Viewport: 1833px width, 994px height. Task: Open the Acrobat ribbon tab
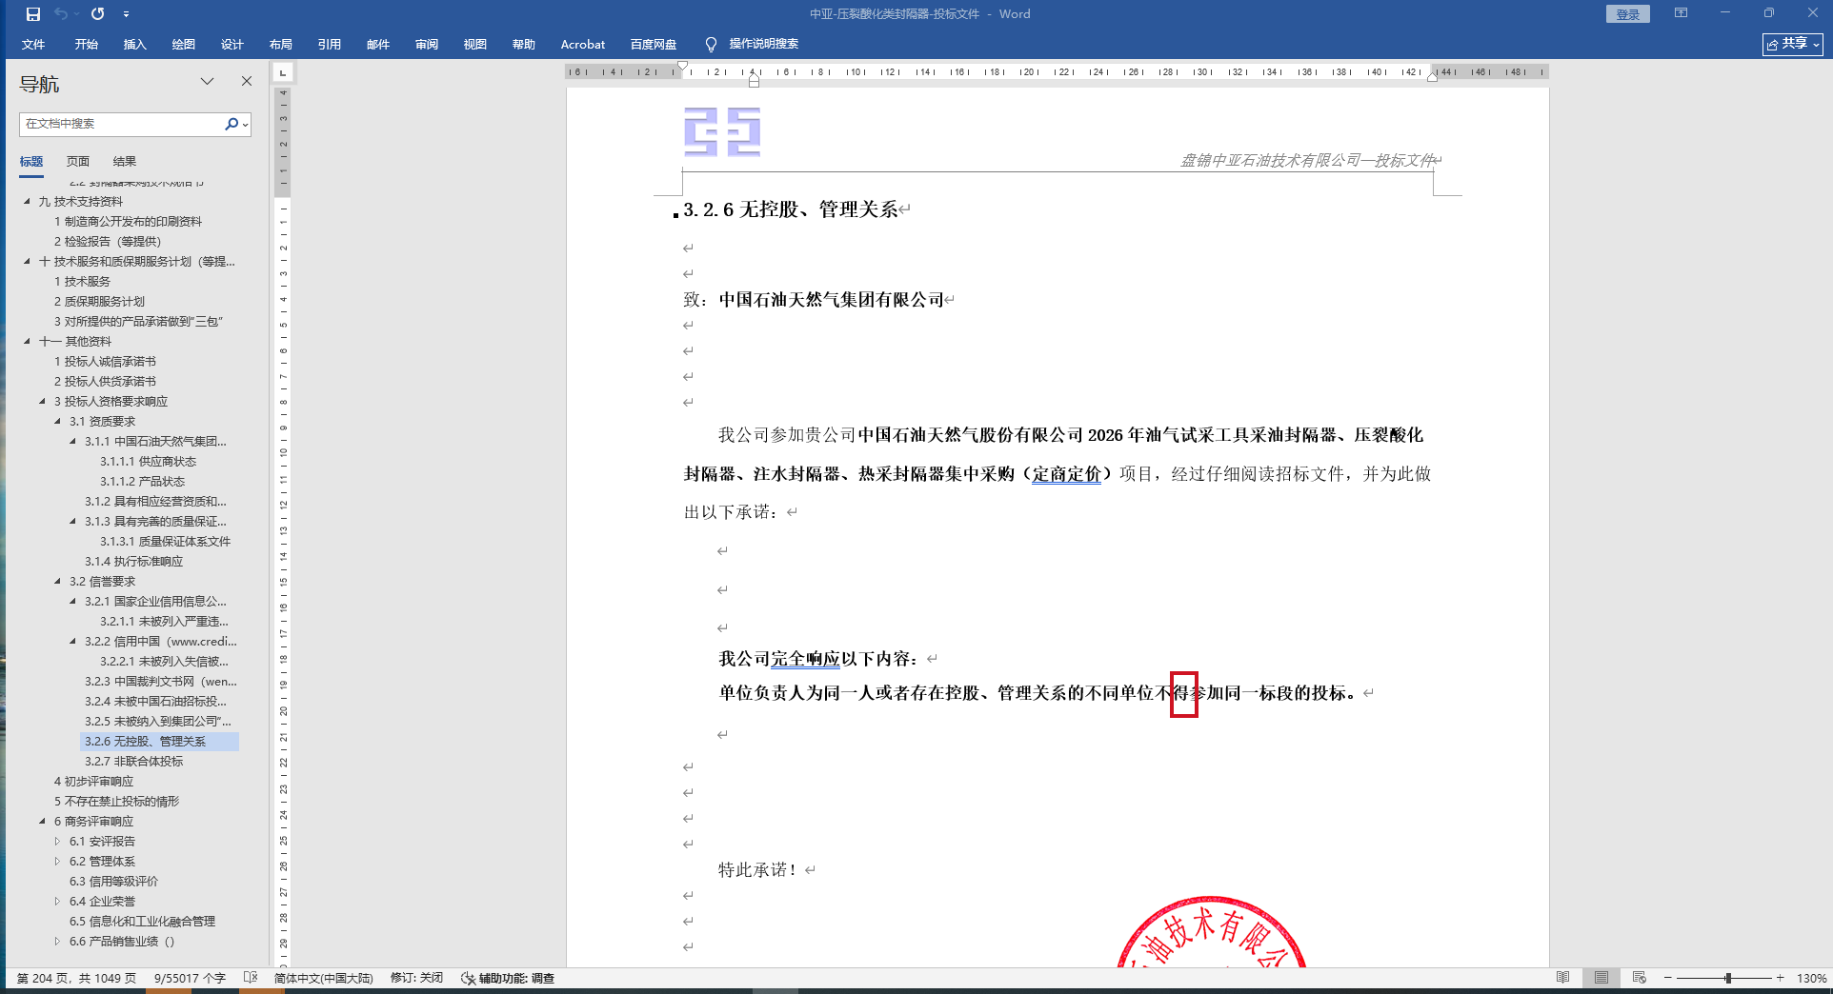(x=583, y=45)
